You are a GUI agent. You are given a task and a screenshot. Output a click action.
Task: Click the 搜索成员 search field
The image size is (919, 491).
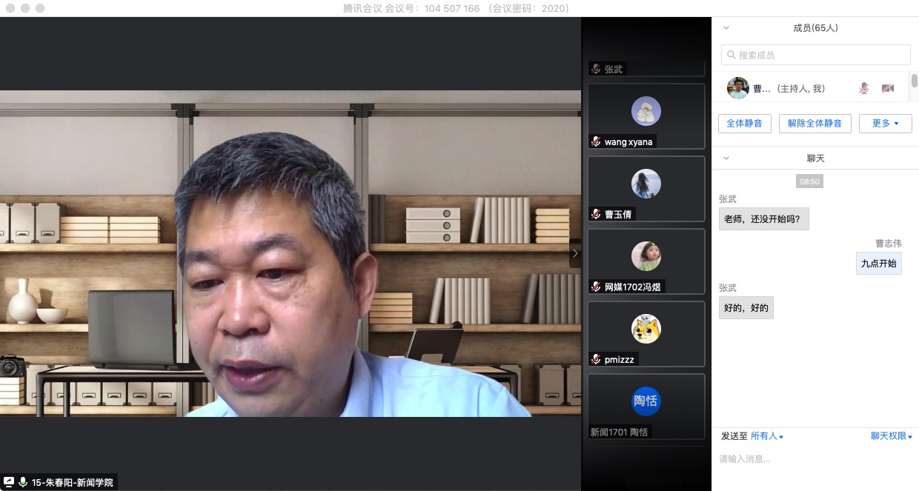pos(815,55)
